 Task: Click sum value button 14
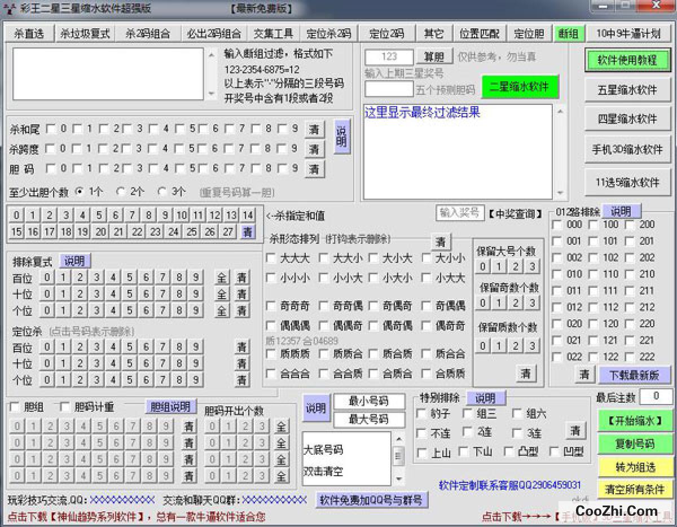(248, 215)
